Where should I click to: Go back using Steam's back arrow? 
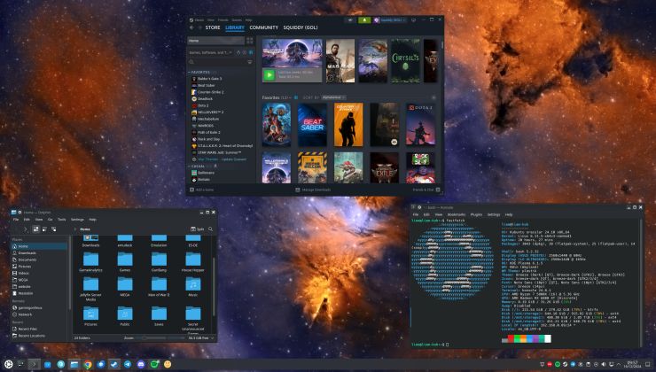pyautogui.click(x=191, y=27)
